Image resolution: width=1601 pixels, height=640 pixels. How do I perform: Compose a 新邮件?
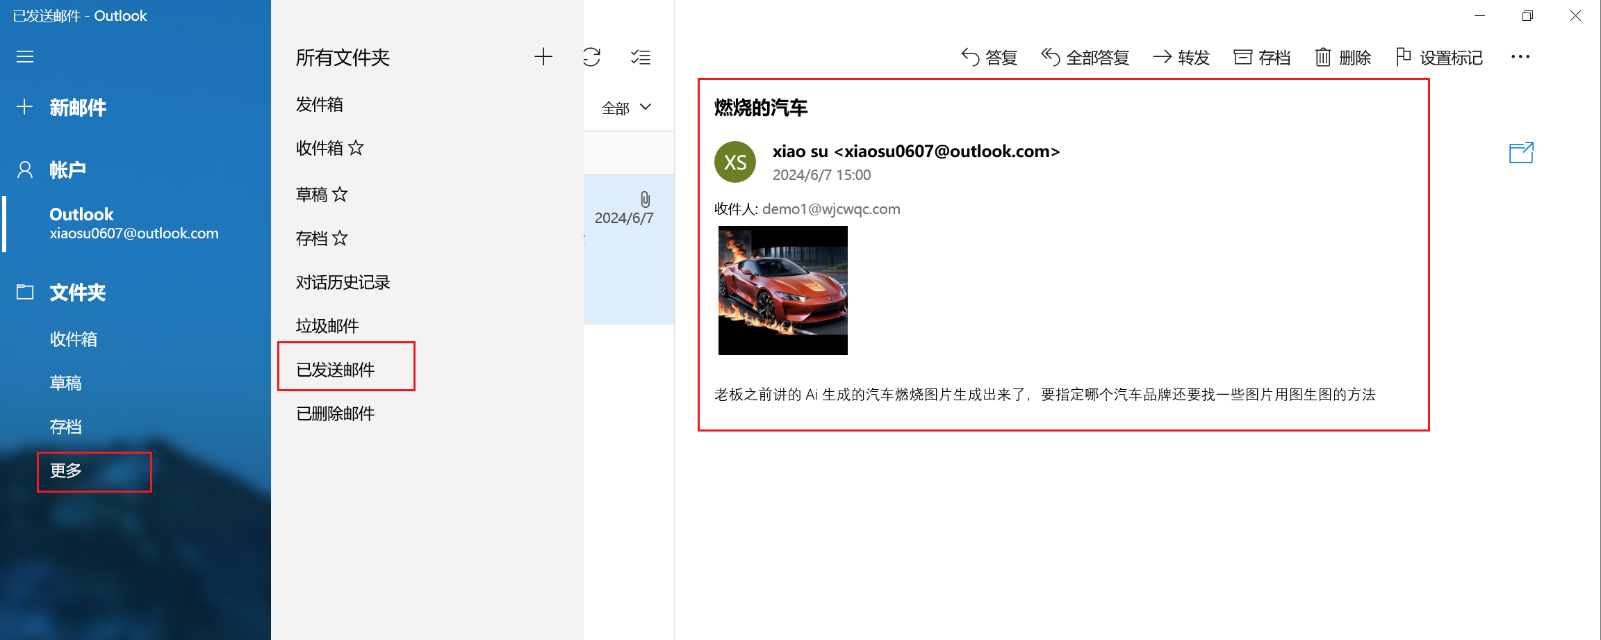77,108
